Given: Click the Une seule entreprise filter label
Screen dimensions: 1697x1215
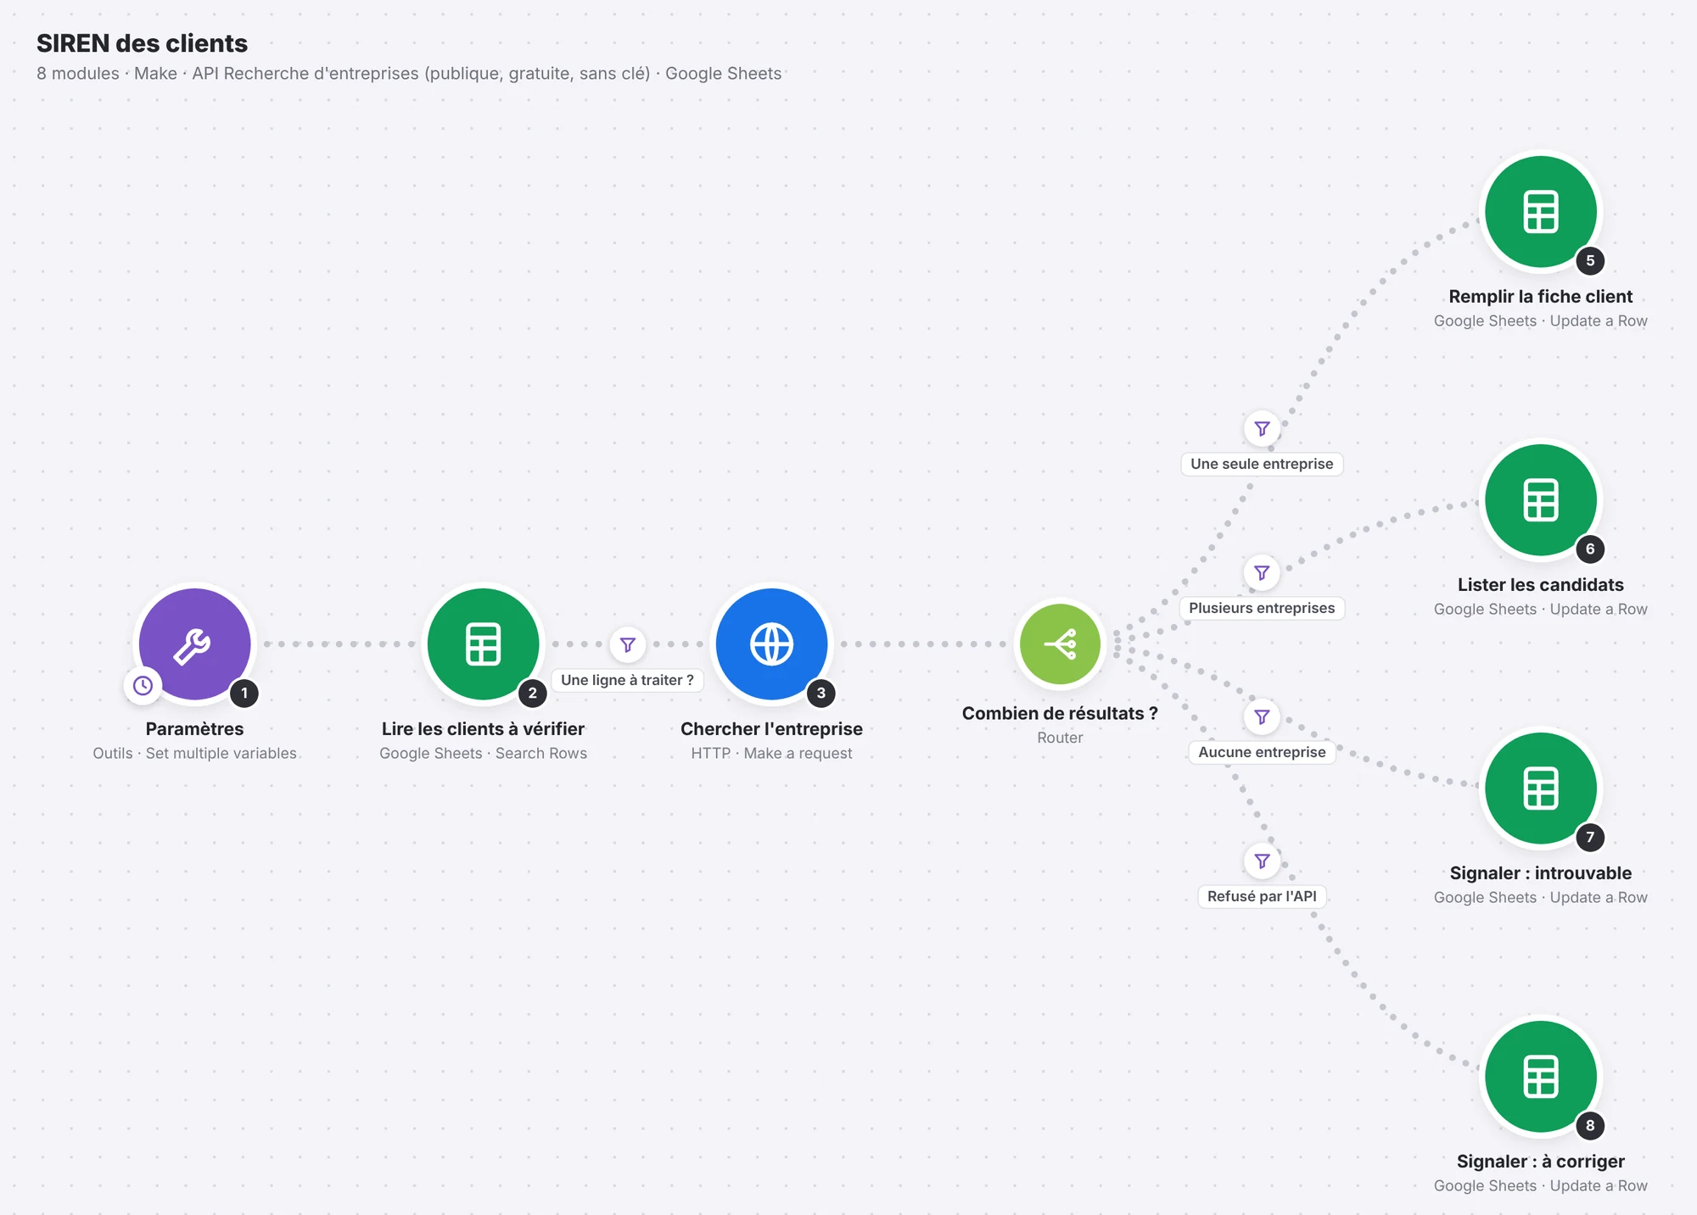Looking at the screenshot, I should 1262,464.
